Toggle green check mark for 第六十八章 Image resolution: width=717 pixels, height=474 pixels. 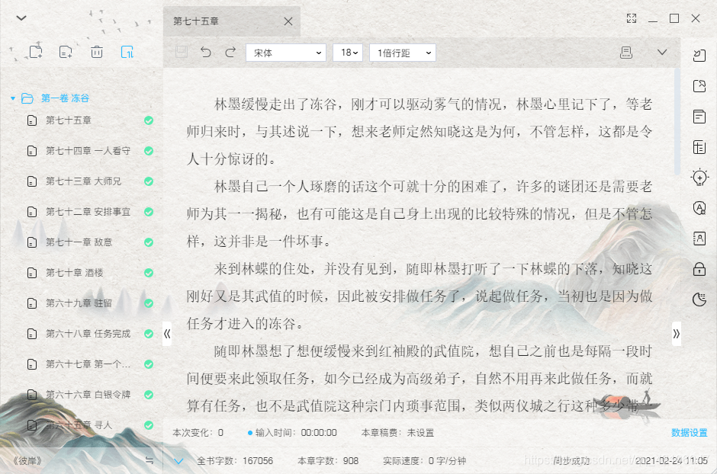pos(149,334)
